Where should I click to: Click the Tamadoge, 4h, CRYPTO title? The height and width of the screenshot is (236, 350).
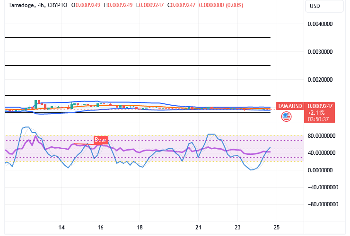pyautogui.click(x=38, y=5)
